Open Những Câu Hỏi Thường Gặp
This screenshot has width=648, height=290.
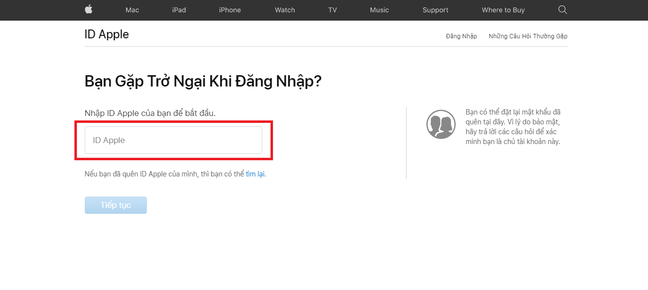[527, 36]
